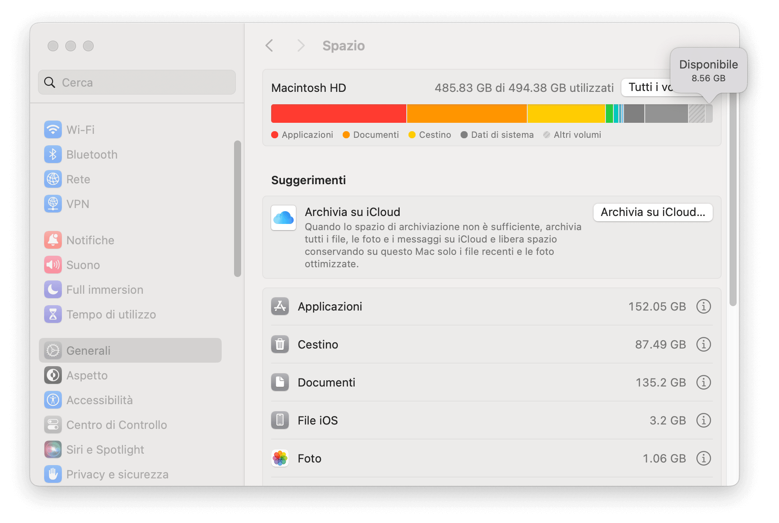Click the Notifiche bell icon
Viewport: 779px width, 523px height.
(x=53, y=240)
